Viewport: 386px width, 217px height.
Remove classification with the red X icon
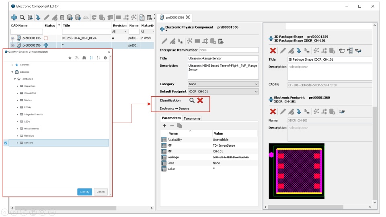pos(200,100)
